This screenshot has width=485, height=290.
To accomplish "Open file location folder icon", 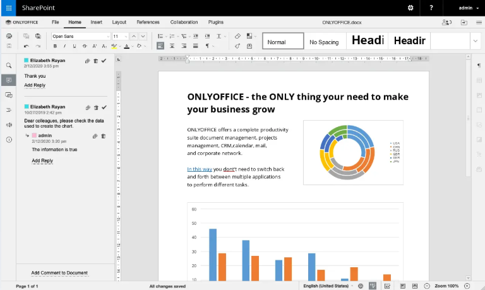I will (x=464, y=22).
